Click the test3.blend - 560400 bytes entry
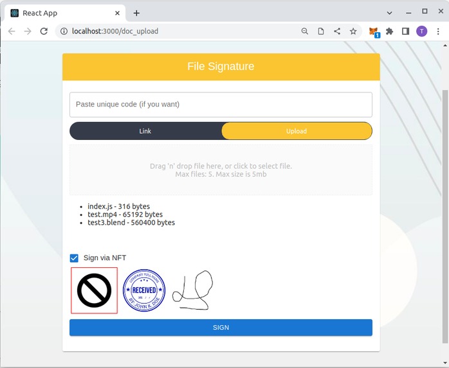Image resolution: width=449 pixels, height=368 pixels. tap(131, 222)
